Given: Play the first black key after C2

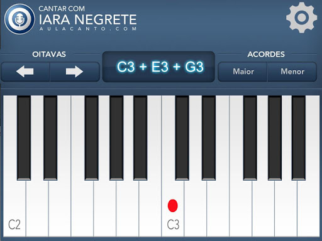Looking at the screenshot, I should tap(24, 138).
